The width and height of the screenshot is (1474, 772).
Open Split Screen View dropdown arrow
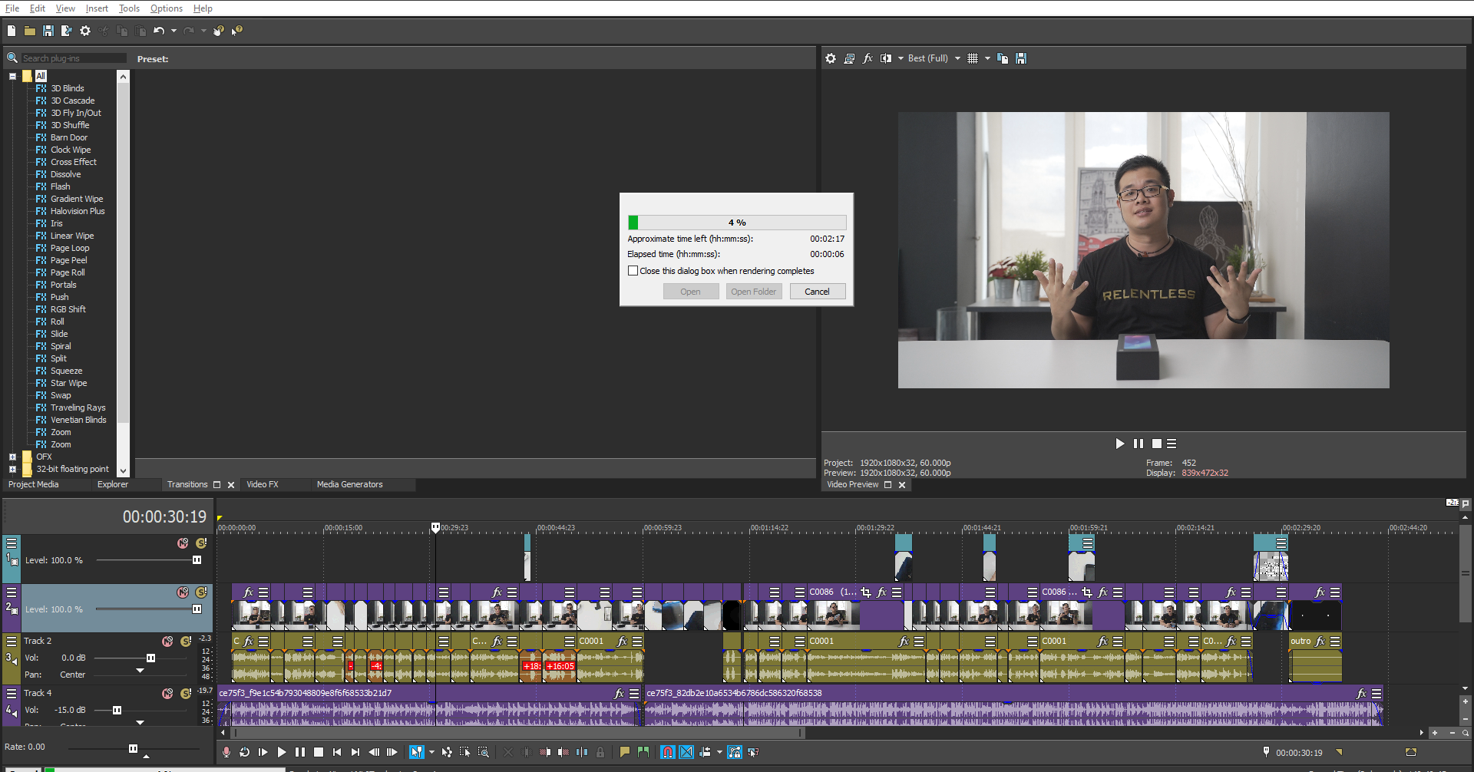click(901, 58)
